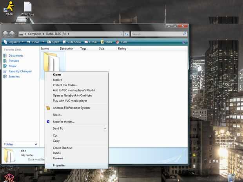Open the Organize menu

point(14,42)
